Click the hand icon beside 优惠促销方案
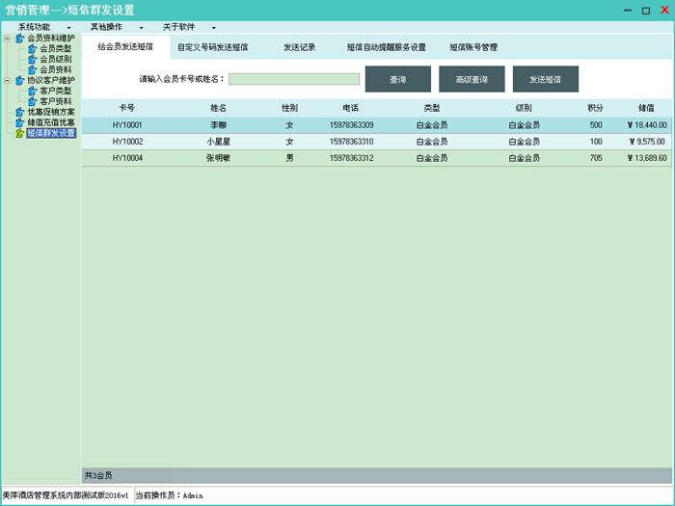This screenshot has height=506, width=675. coord(19,112)
